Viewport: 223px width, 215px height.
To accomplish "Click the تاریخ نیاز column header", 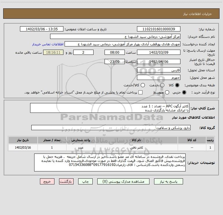I will click(23, 140).
